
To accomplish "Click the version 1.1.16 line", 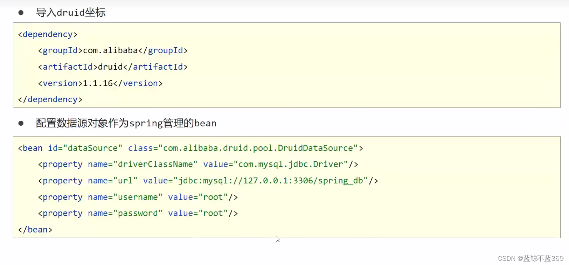I will tap(100, 83).
